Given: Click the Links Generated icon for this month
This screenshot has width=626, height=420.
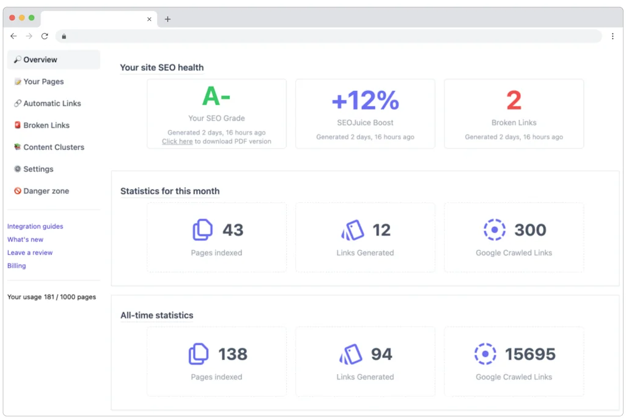Looking at the screenshot, I should tap(352, 230).
